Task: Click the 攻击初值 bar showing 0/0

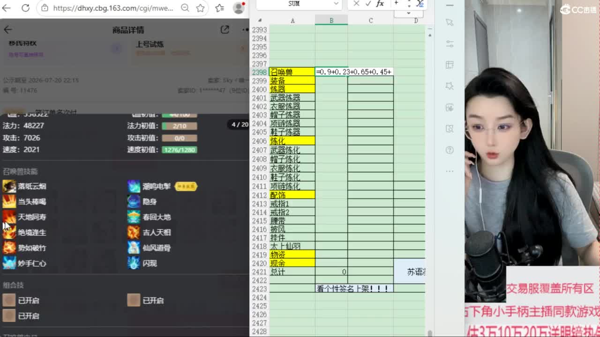Action: [x=180, y=138]
